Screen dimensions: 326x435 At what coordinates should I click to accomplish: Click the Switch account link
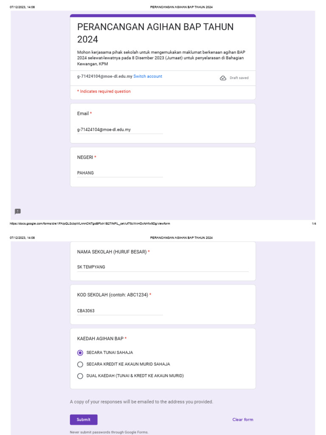(x=148, y=76)
